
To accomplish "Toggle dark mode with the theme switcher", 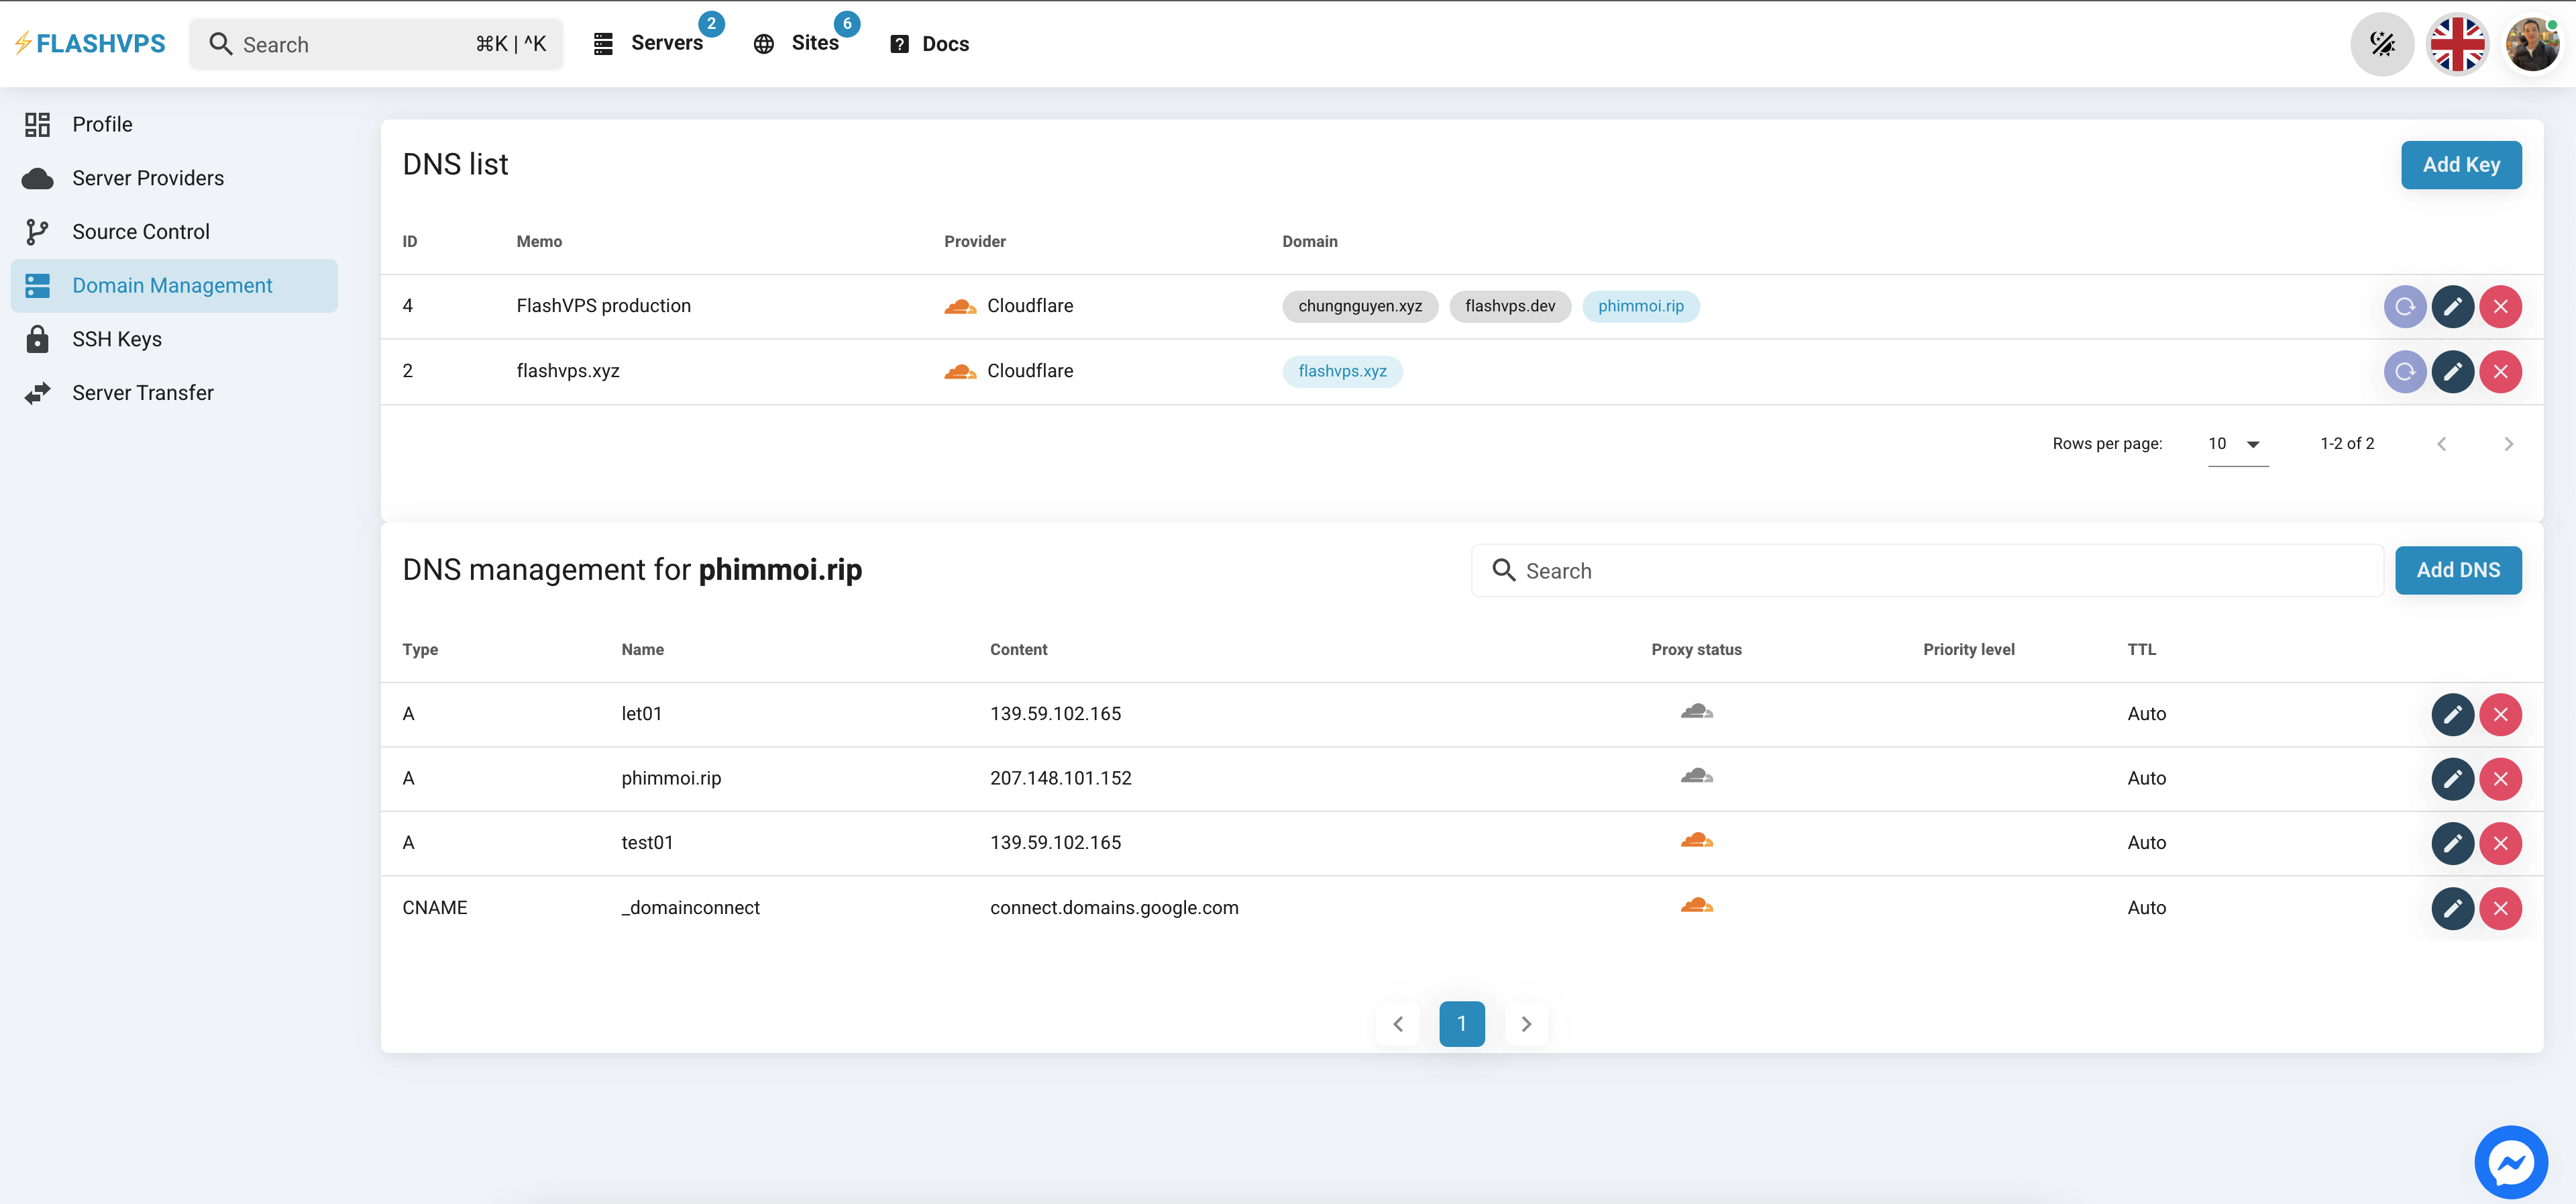I will point(2382,43).
